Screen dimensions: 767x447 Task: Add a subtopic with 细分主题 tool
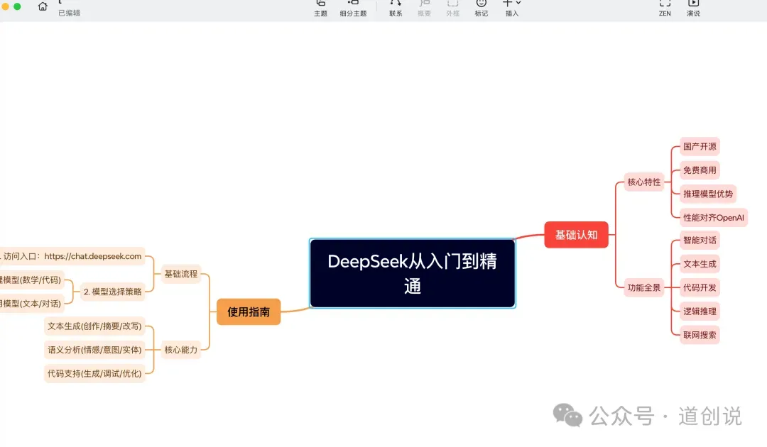coord(353,9)
